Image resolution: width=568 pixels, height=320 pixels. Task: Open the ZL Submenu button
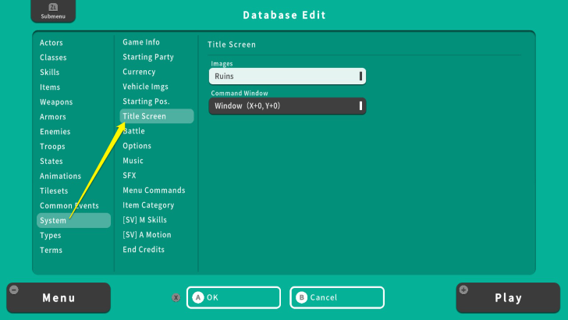(53, 11)
